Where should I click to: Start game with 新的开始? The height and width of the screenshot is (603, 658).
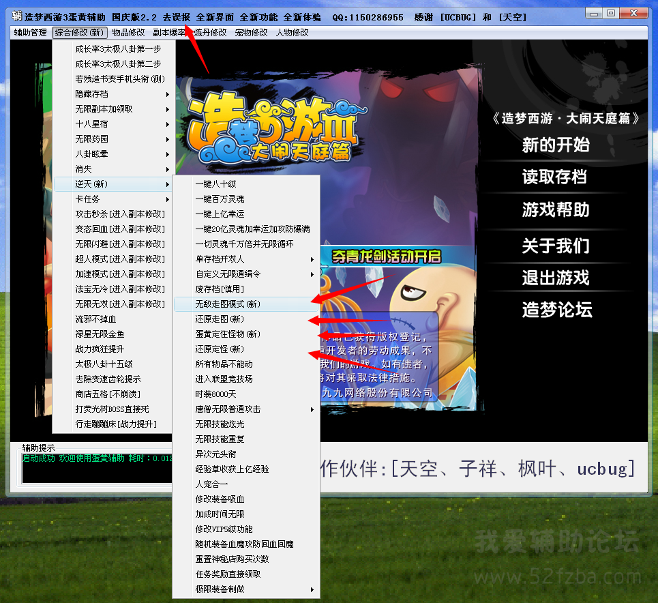pyautogui.click(x=556, y=145)
